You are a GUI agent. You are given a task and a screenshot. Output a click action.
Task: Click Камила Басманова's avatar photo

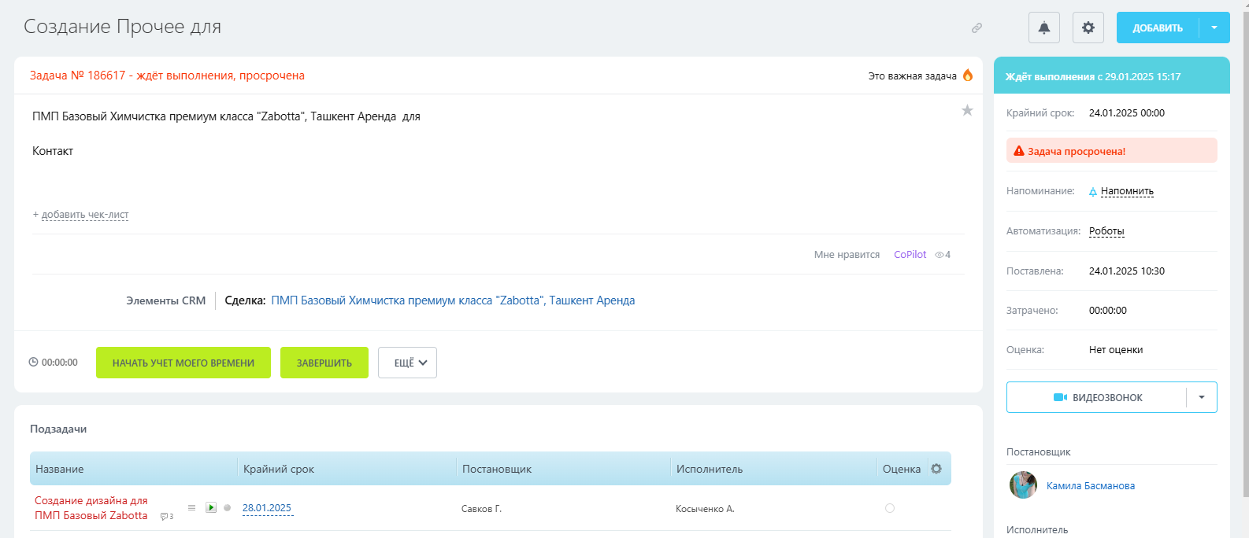[x=1023, y=485]
